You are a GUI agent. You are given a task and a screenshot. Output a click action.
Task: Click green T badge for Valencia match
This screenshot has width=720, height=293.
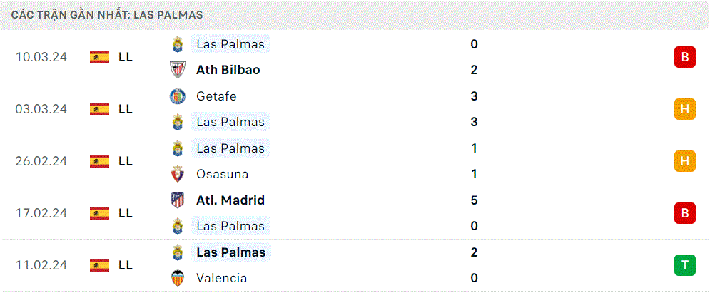(684, 265)
